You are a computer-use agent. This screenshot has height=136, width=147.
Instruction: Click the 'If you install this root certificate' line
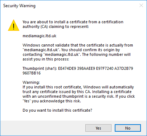point(78,87)
